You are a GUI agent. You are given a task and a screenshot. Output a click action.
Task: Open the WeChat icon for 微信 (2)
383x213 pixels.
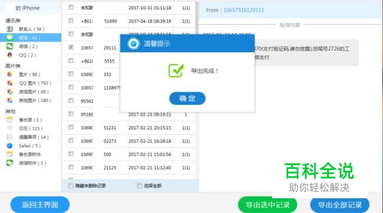(x=9, y=46)
